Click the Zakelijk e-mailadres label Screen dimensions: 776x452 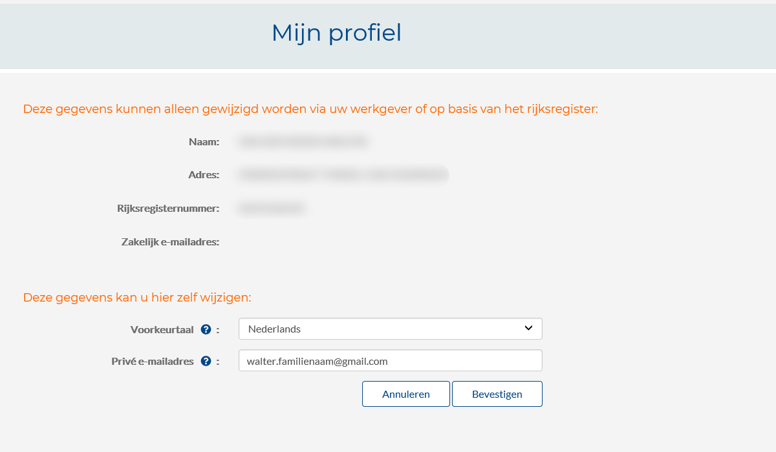[170, 242]
